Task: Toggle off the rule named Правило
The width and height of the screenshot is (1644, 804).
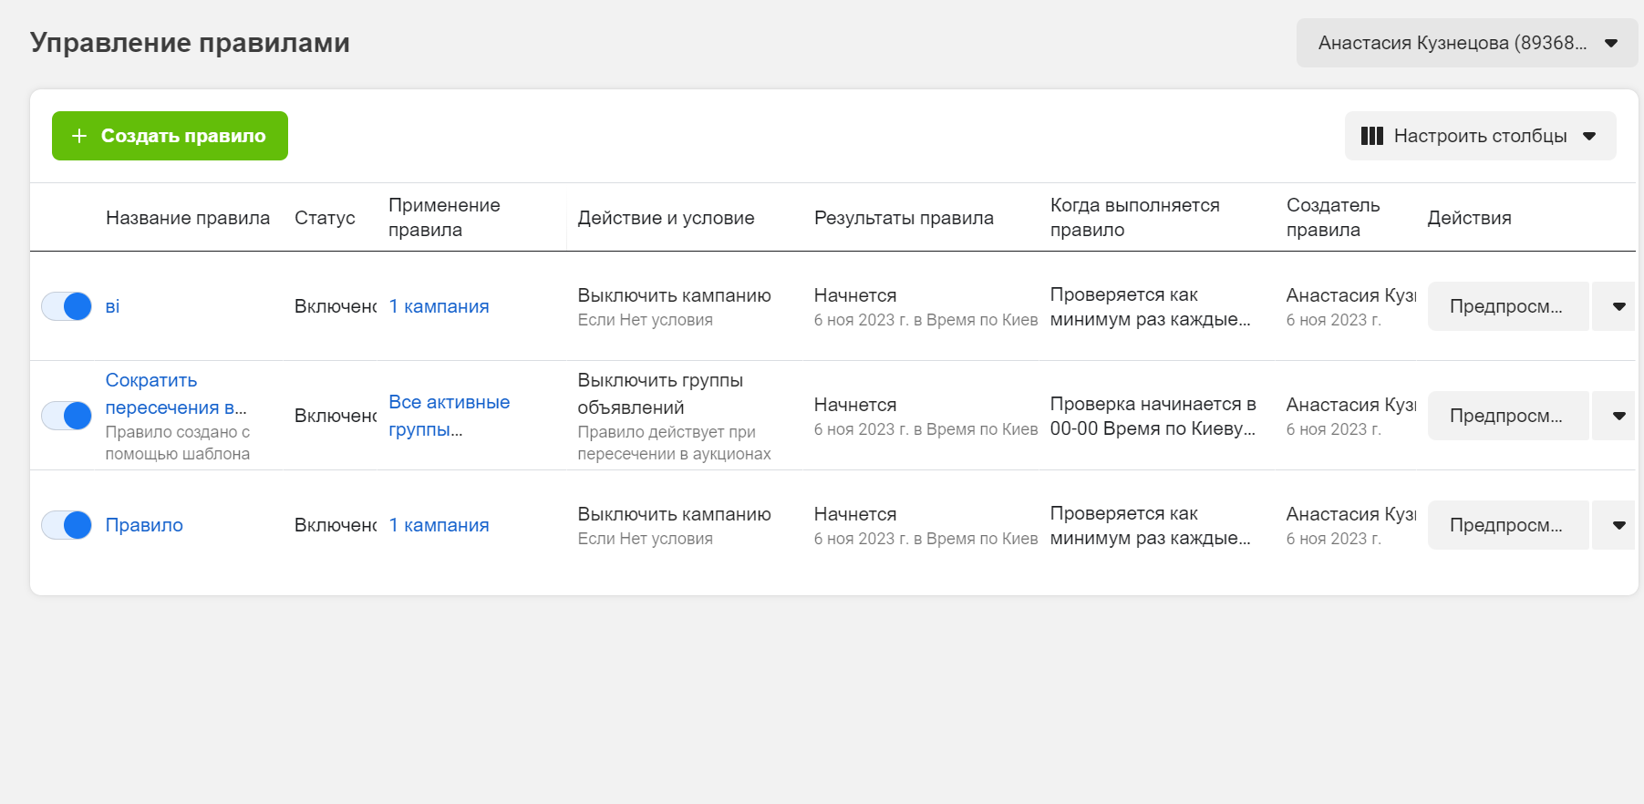Action: (67, 525)
